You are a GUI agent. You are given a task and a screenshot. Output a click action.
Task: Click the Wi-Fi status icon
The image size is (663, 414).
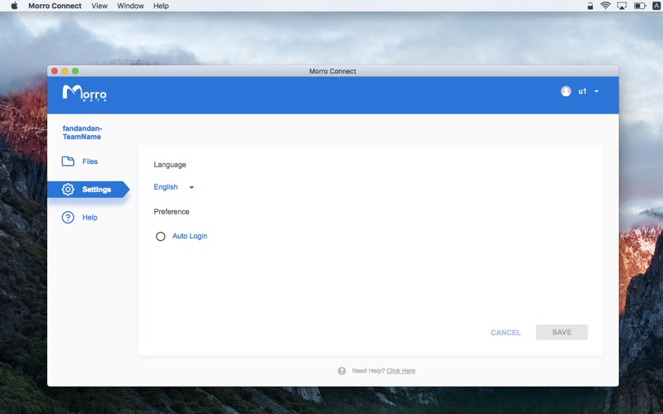[x=606, y=6]
